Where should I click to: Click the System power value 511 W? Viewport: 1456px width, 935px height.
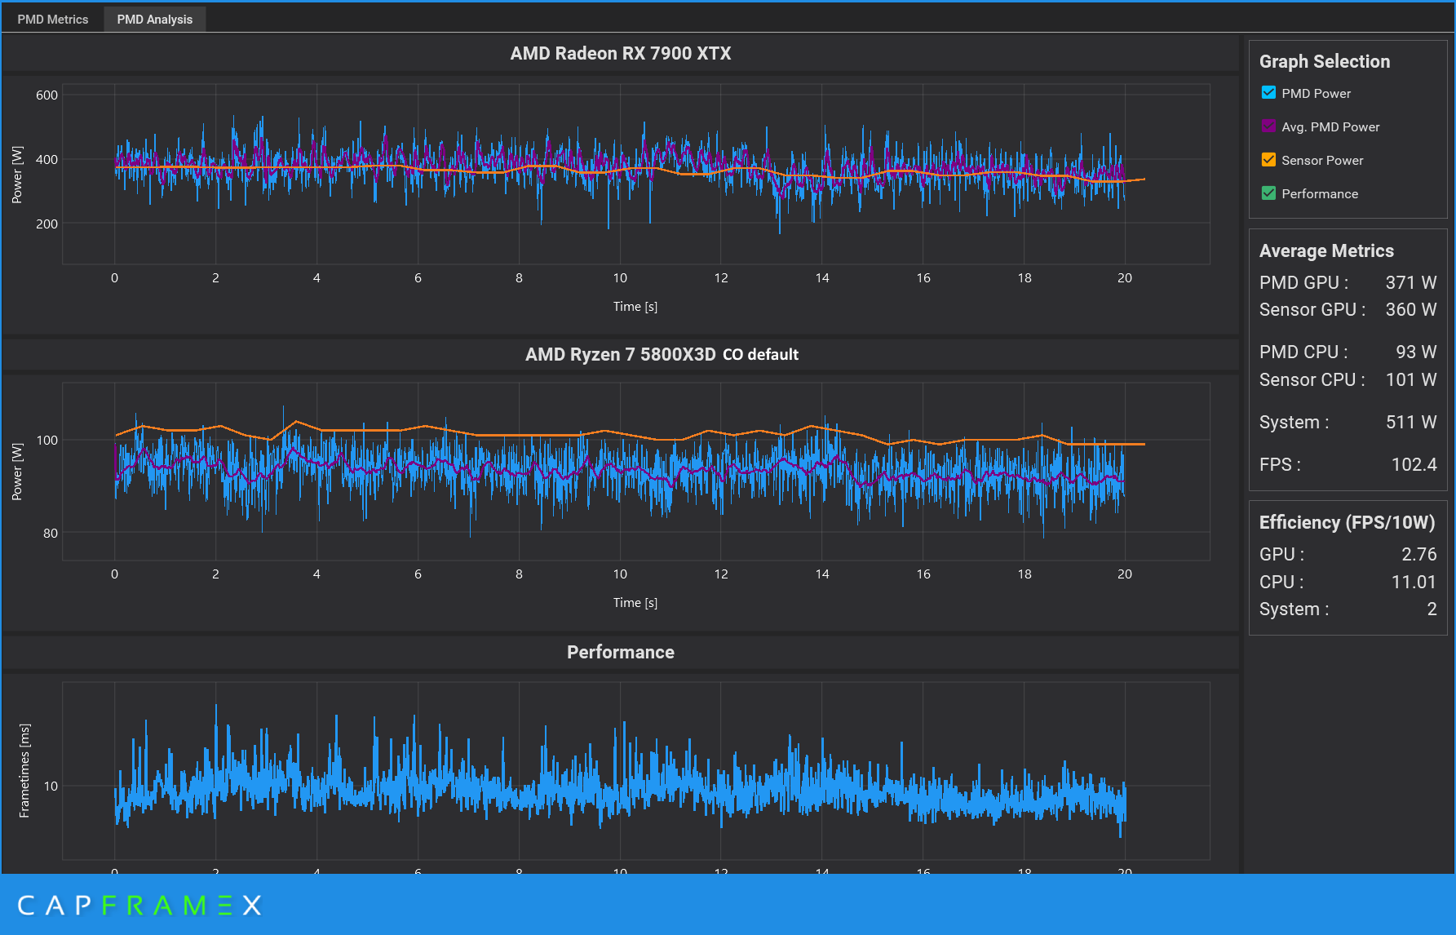[1411, 422]
